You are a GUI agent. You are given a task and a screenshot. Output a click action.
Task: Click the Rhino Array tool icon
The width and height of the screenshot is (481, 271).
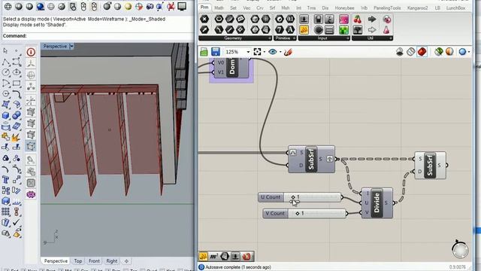tap(5, 212)
